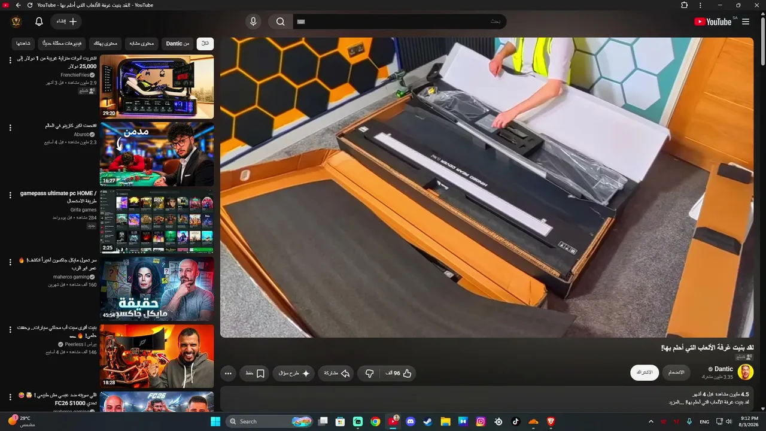766x431 pixels.
Task: Open options for FrenchieFries video
Action: (x=10, y=60)
